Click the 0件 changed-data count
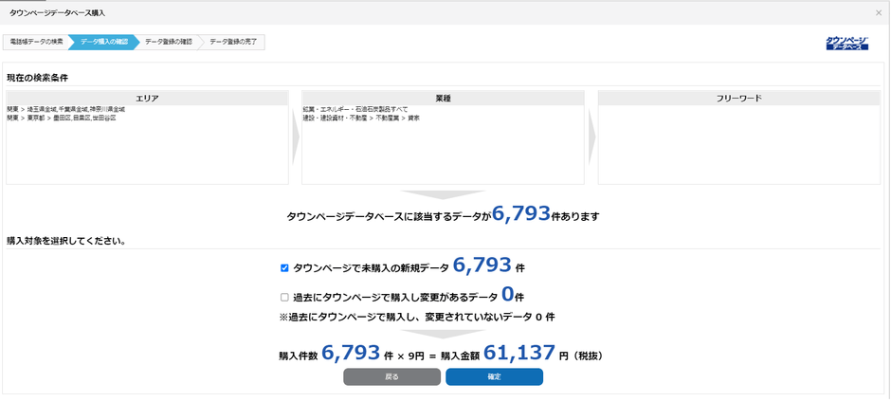891x420 pixels. pyautogui.click(x=512, y=295)
